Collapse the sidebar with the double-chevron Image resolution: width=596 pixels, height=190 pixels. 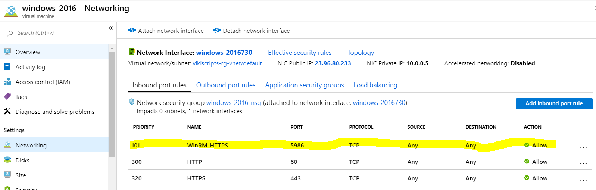(111, 28)
